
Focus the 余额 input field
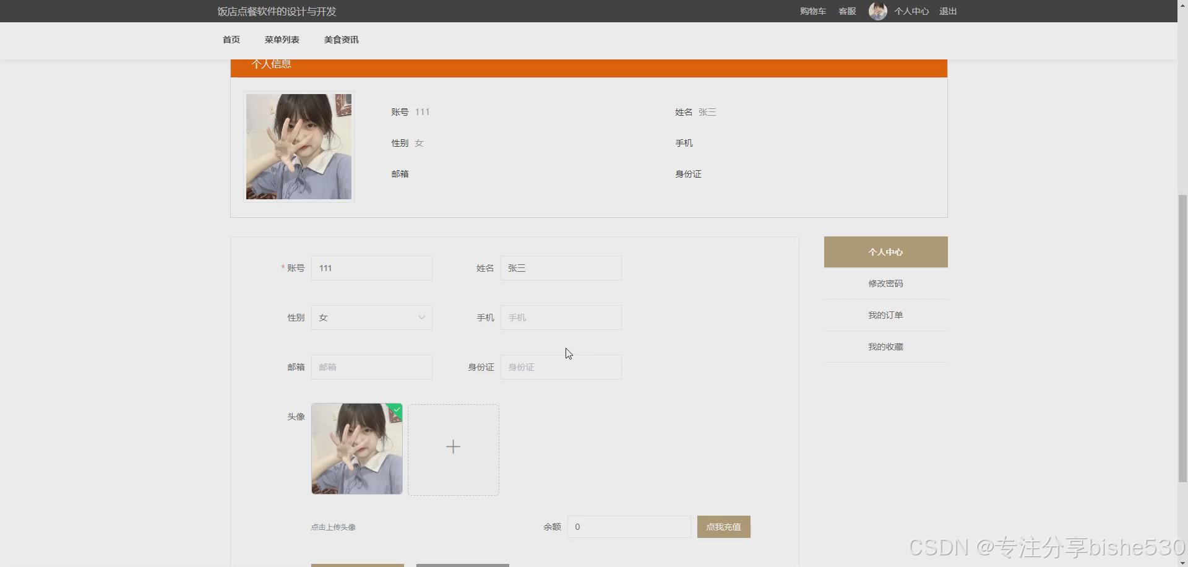coord(629,527)
